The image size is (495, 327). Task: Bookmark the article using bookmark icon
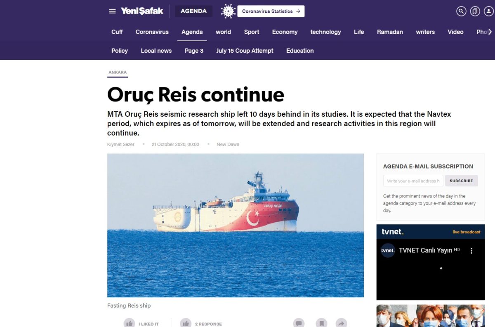321,323
